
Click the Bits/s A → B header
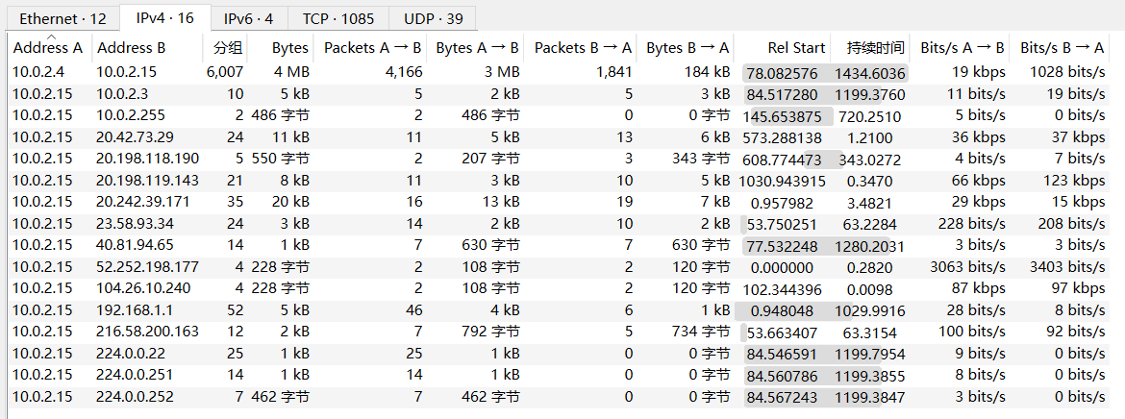click(962, 47)
